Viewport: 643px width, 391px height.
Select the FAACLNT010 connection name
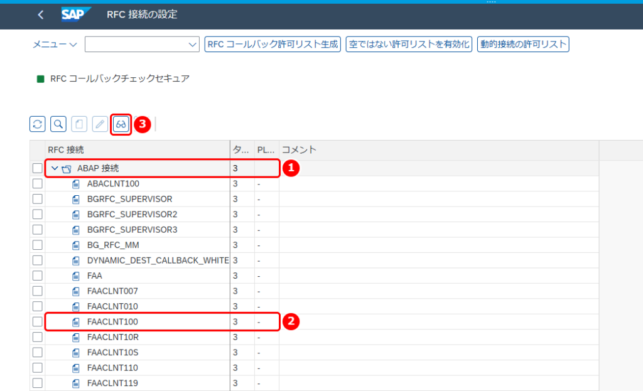[x=112, y=306]
